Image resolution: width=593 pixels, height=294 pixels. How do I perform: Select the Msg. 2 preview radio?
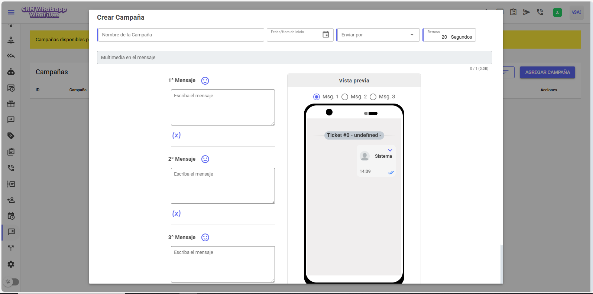[345, 97]
